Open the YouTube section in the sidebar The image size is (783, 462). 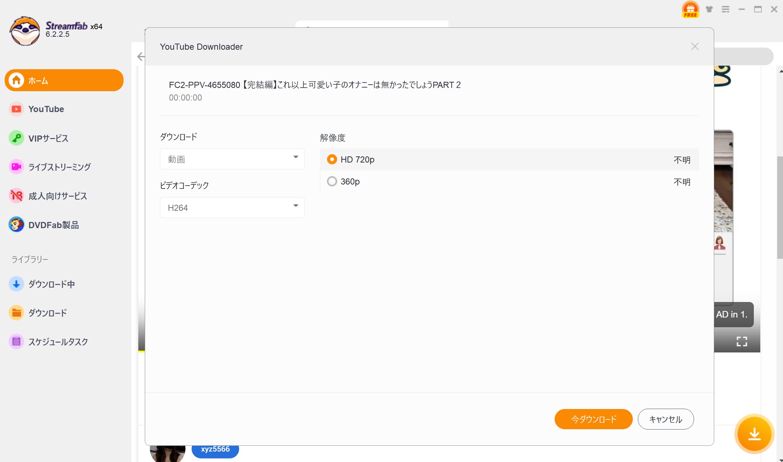pyautogui.click(x=46, y=109)
